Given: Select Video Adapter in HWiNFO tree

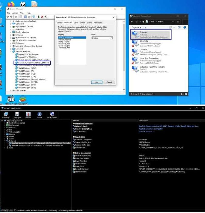Looking at the screenshot, I should 15,132.
